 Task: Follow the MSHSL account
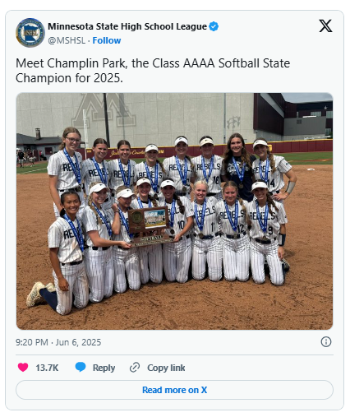[107, 40]
